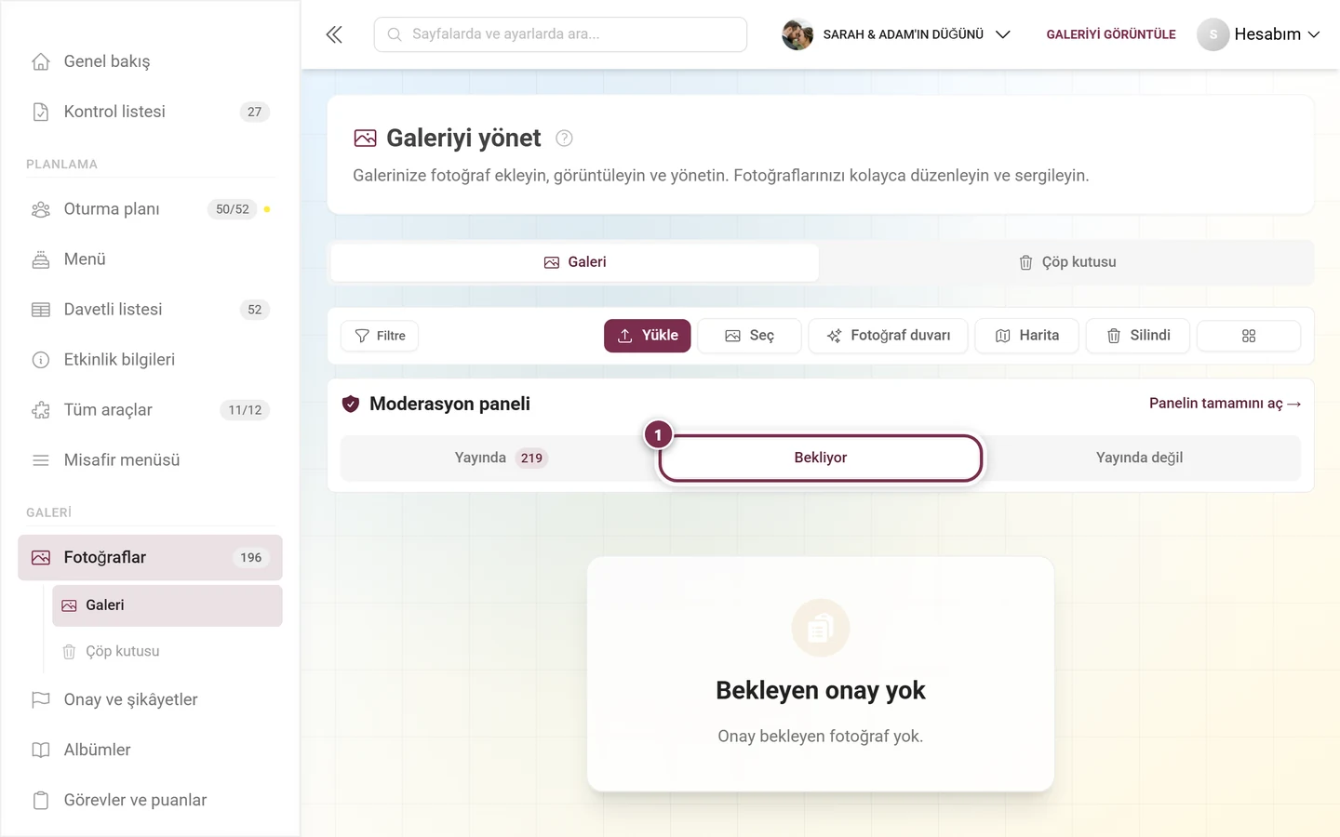Click the Hesabım S avatar circle
This screenshot has width=1340, height=837.
pos(1213,34)
